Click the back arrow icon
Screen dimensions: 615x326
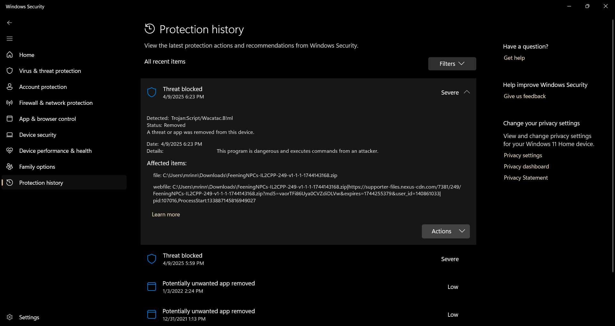(x=10, y=23)
